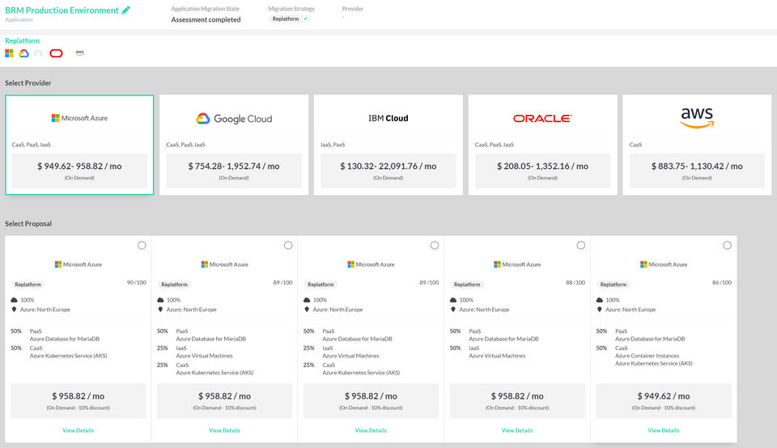Click the pencil edit icon beside BRM Production Environment
The height and width of the screenshot is (448, 777).
tap(125, 11)
